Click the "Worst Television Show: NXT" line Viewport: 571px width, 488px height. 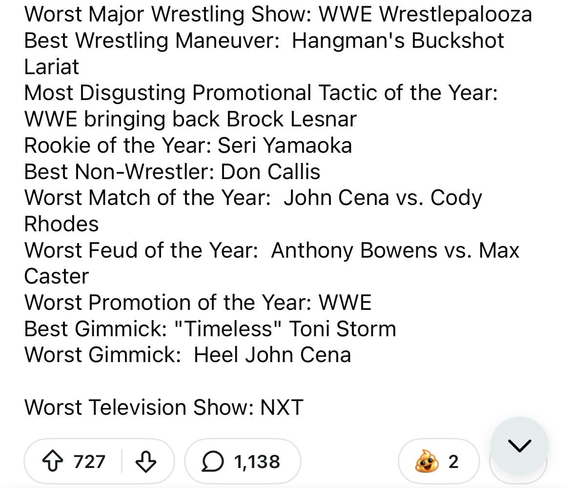(164, 407)
